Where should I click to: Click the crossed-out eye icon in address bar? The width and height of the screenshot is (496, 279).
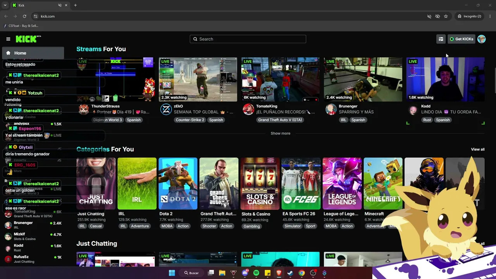437,16
